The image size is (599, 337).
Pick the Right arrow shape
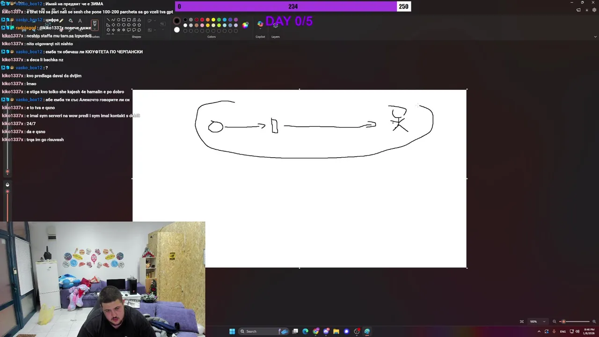(x=129, y=25)
